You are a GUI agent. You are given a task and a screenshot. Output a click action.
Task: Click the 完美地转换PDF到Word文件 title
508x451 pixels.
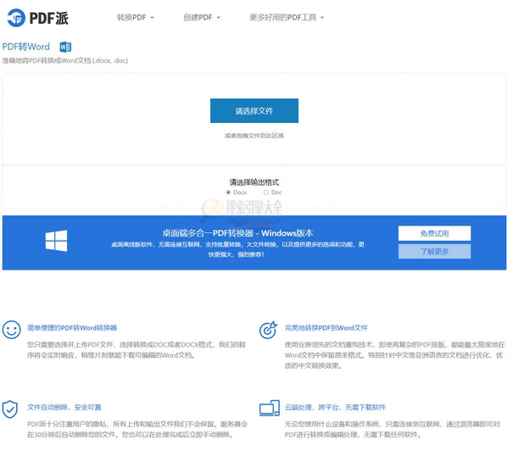pyautogui.click(x=327, y=328)
